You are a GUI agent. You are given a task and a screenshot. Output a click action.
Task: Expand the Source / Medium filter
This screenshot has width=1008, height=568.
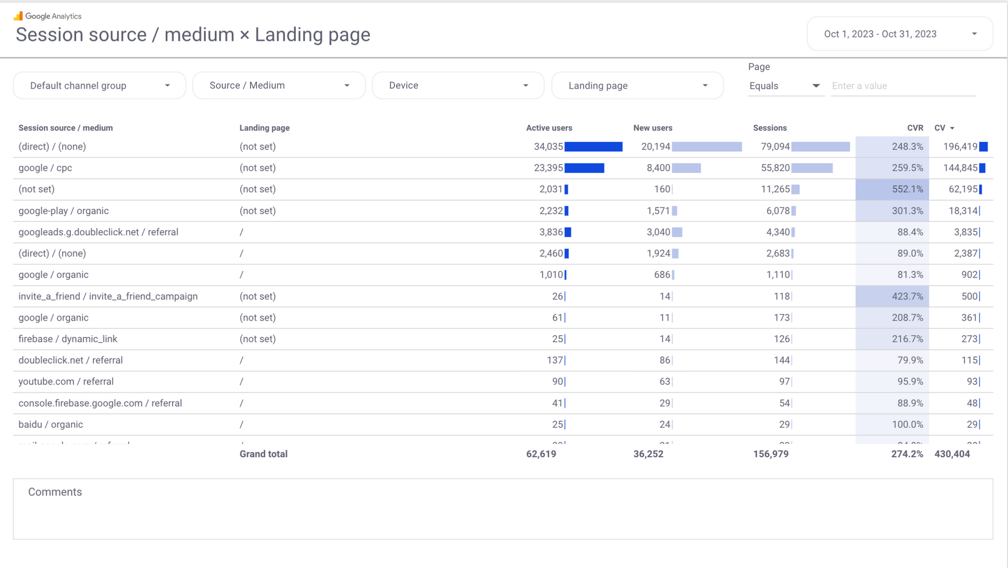[279, 86]
